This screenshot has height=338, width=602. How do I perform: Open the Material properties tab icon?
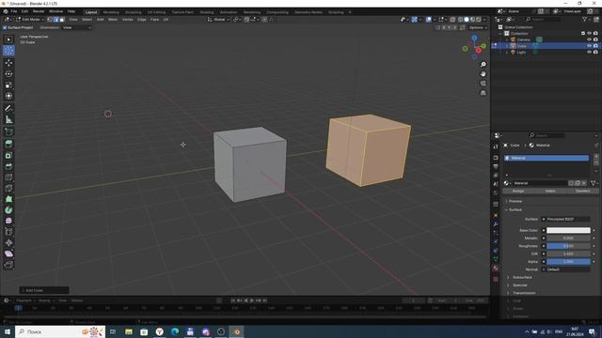tap(496, 269)
